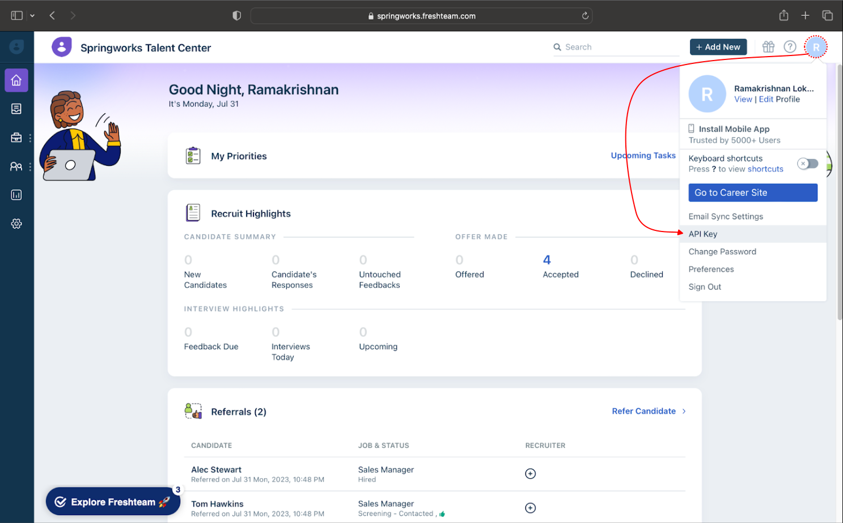The image size is (843, 523).
Task: Click the Recruit Highlights document icon
Action: [x=193, y=213]
